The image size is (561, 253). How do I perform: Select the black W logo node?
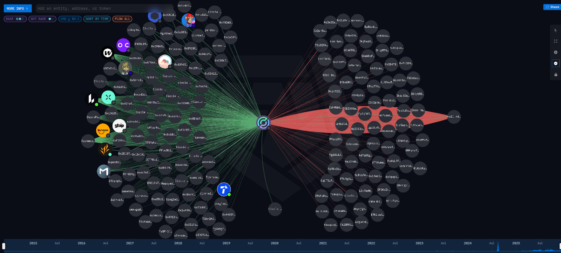point(108,53)
